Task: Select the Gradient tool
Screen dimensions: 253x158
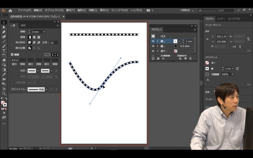Action: click(x=4, y=70)
